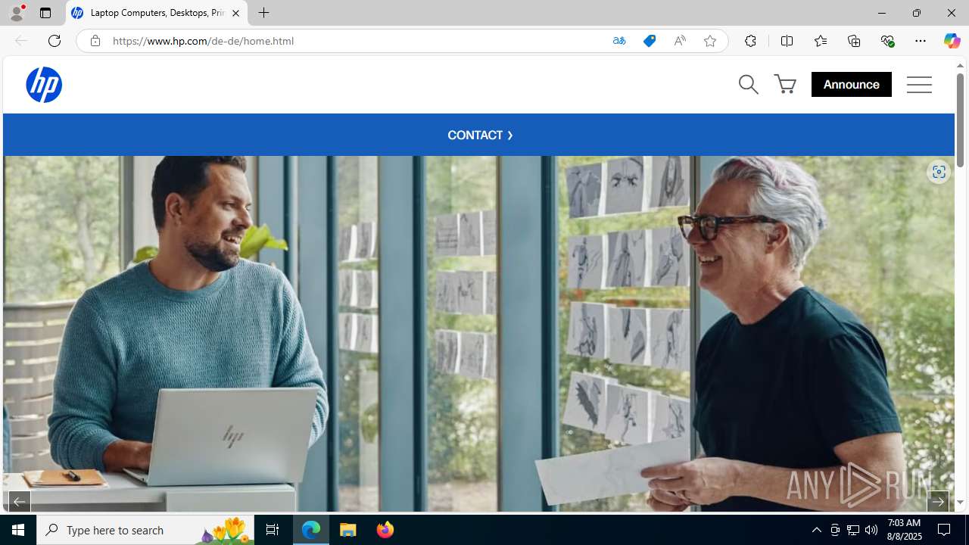The image size is (969, 545).
Task: Click the browser Back button
Action: [21, 41]
